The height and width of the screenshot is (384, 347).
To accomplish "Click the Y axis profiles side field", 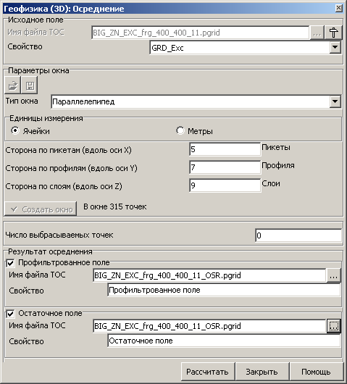I will point(225,167).
